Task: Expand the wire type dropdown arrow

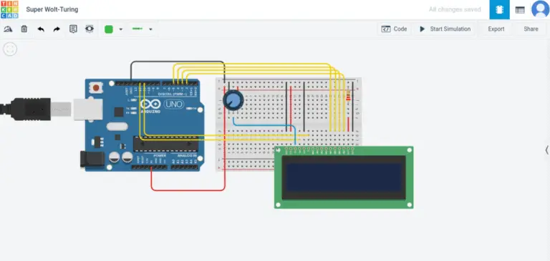Action: (151, 29)
